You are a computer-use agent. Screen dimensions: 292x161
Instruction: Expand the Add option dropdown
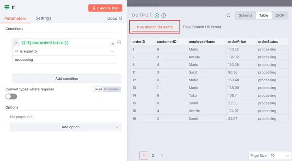pyautogui.click(x=66, y=127)
